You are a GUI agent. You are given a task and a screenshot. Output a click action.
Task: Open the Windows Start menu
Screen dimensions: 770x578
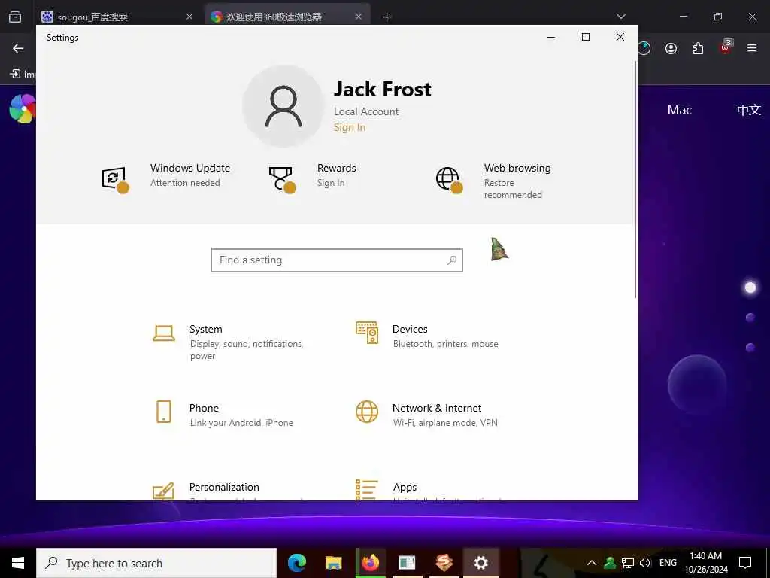click(18, 563)
